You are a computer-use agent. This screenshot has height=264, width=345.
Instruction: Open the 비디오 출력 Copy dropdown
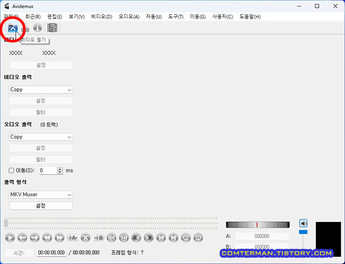tap(41, 90)
